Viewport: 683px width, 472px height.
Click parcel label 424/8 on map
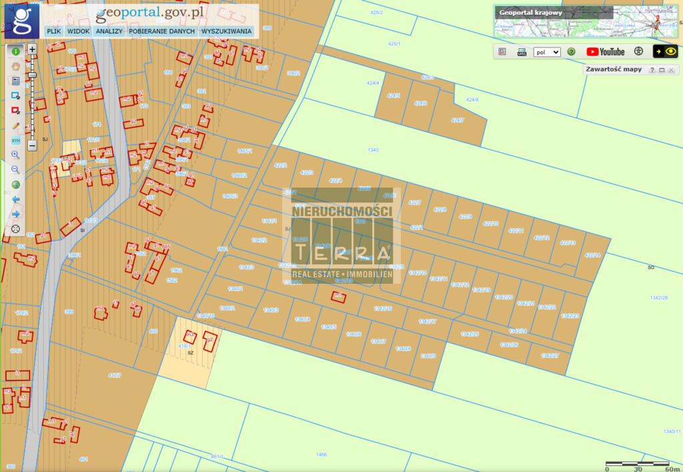[472, 99]
